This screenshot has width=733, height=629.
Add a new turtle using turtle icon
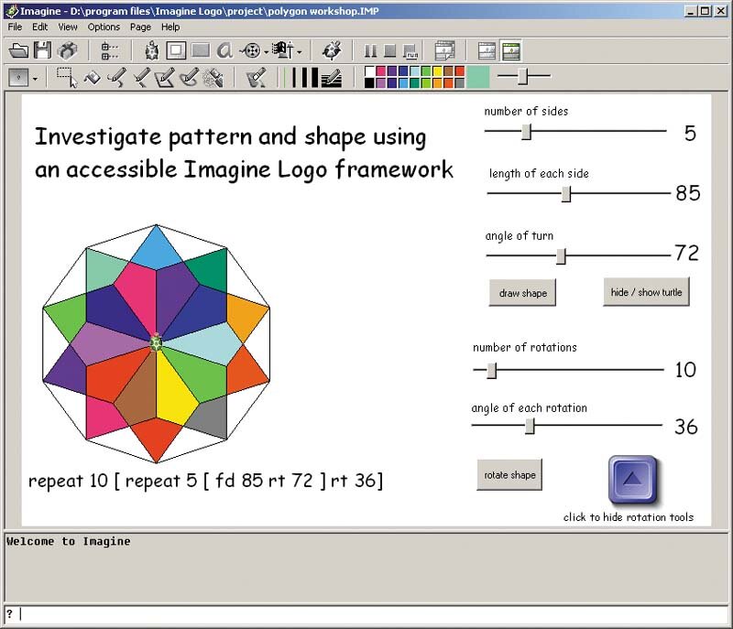[x=151, y=50]
